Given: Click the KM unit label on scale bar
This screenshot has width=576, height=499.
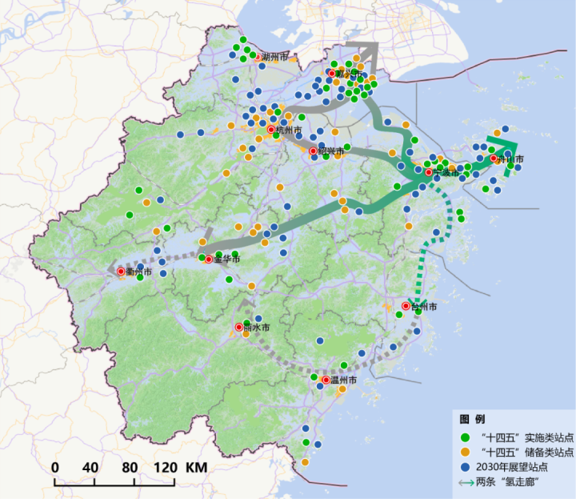Looking at the screenshot, I should pos(196,467).
